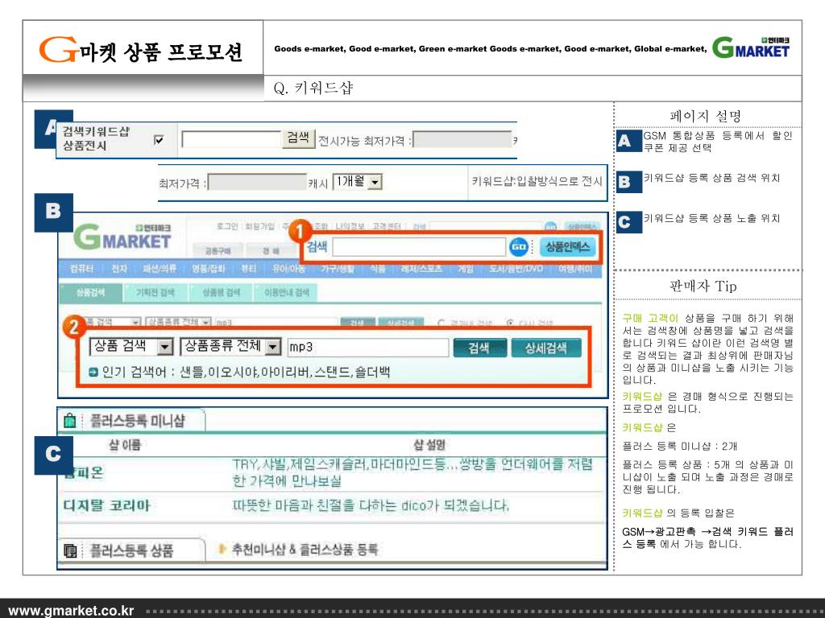The image size is (825, 618).
Task: Click the 회원가입 link
Action: (260, 226)
